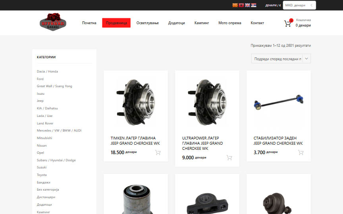This screenshot has height=214, width=343.
Task: Open the MKD, денари currency dropdown
Action: (x=299, y=5)
